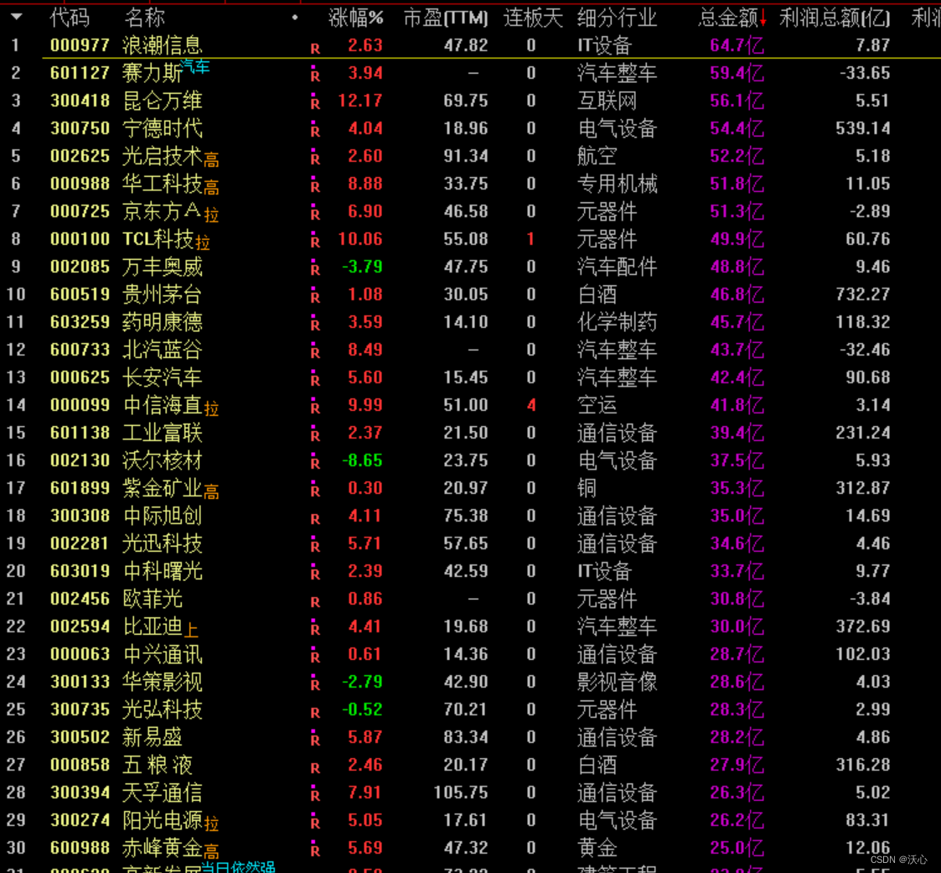Select stock code 600519
941x873 pixels.
coord(80,294)
